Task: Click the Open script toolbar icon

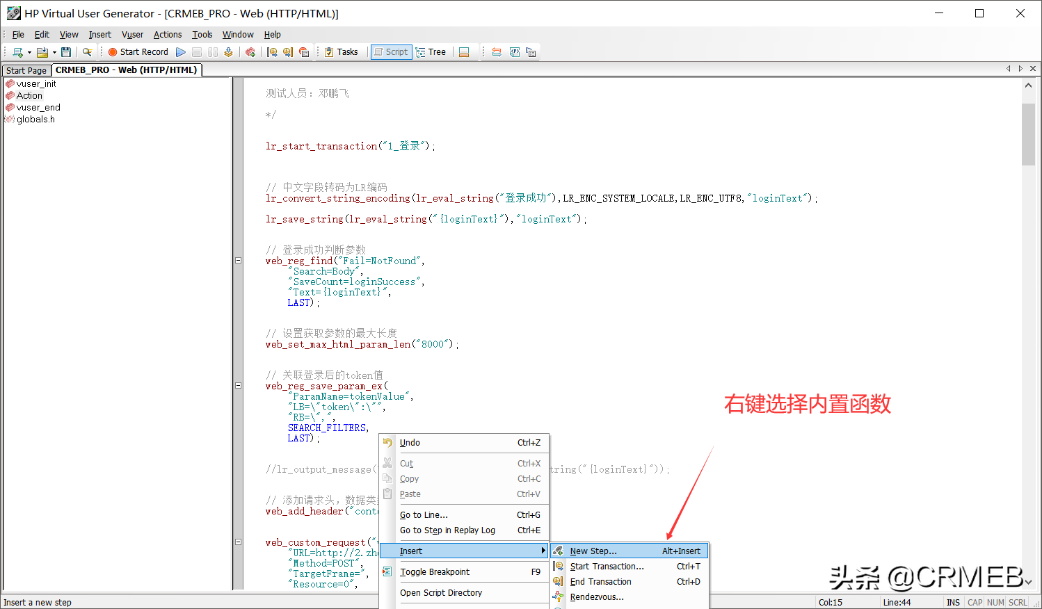Action: [x=43, y=51]
